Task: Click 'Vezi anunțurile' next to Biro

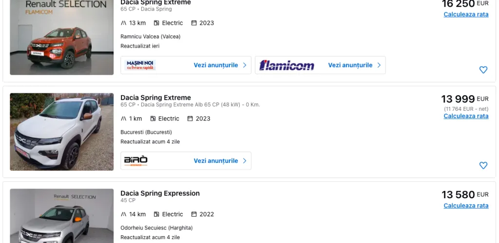Action: 216,161
